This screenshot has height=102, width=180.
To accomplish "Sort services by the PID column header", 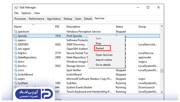I will pyautogui.click(x=57, y=27).
